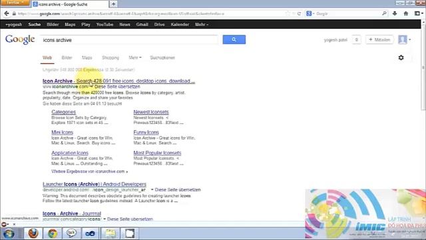Open the white page taskbar icon

(130, 233)
